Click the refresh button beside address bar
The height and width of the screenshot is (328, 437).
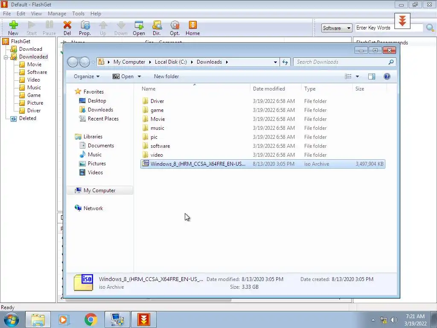point(285,62)
